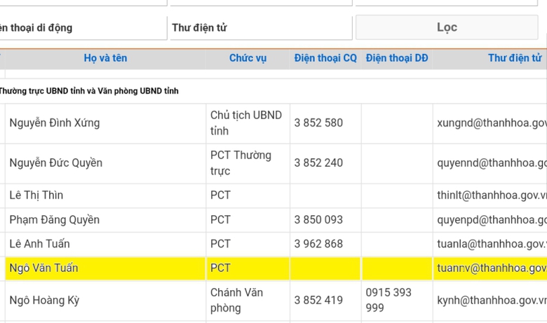Open the tuanla@thanhhoa.gov email address
Screen dimensions: 547x323
point(491,245)
